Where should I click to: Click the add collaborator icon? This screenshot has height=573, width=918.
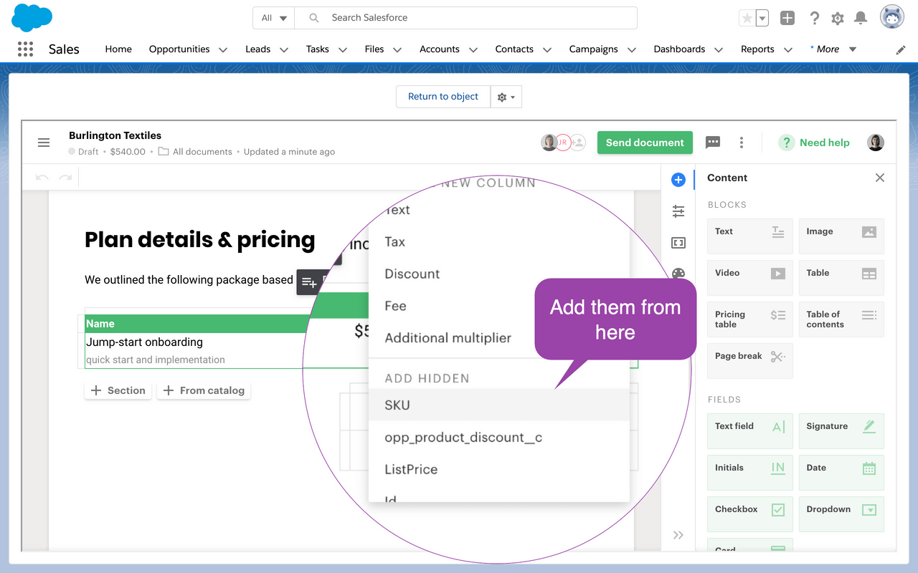point(578,143)
